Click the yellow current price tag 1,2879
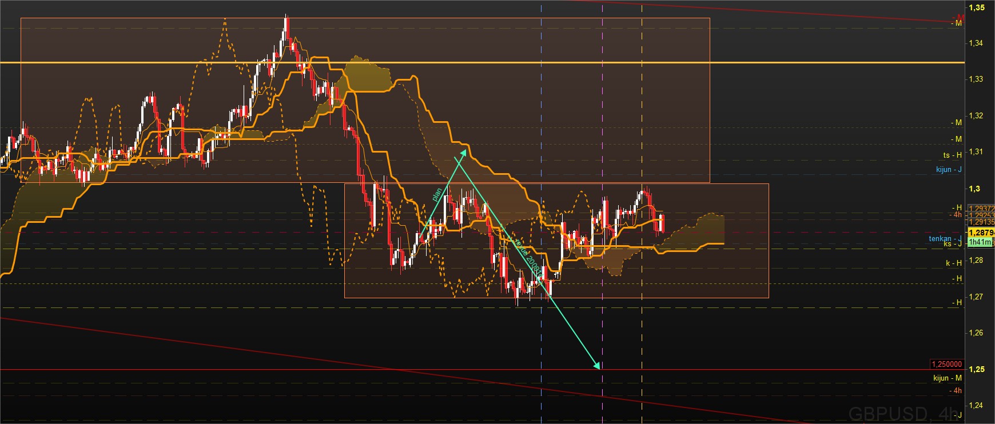995x424 pixels. (x=980, y=233)
